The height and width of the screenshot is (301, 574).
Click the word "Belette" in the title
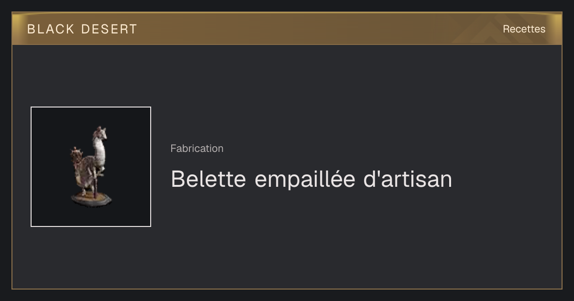pos(209,180)
